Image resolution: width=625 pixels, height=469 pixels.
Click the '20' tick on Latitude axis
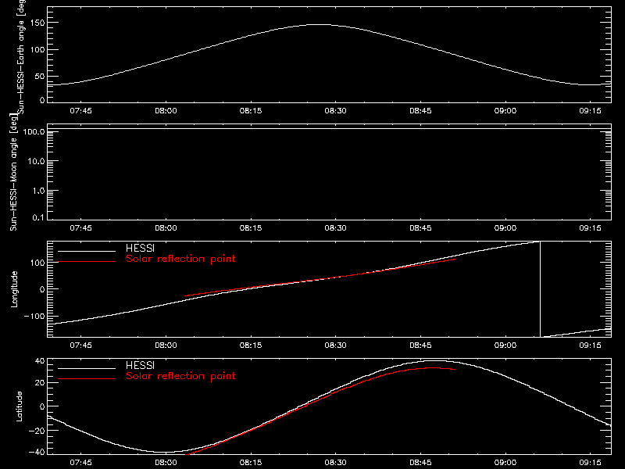[40, 383]
